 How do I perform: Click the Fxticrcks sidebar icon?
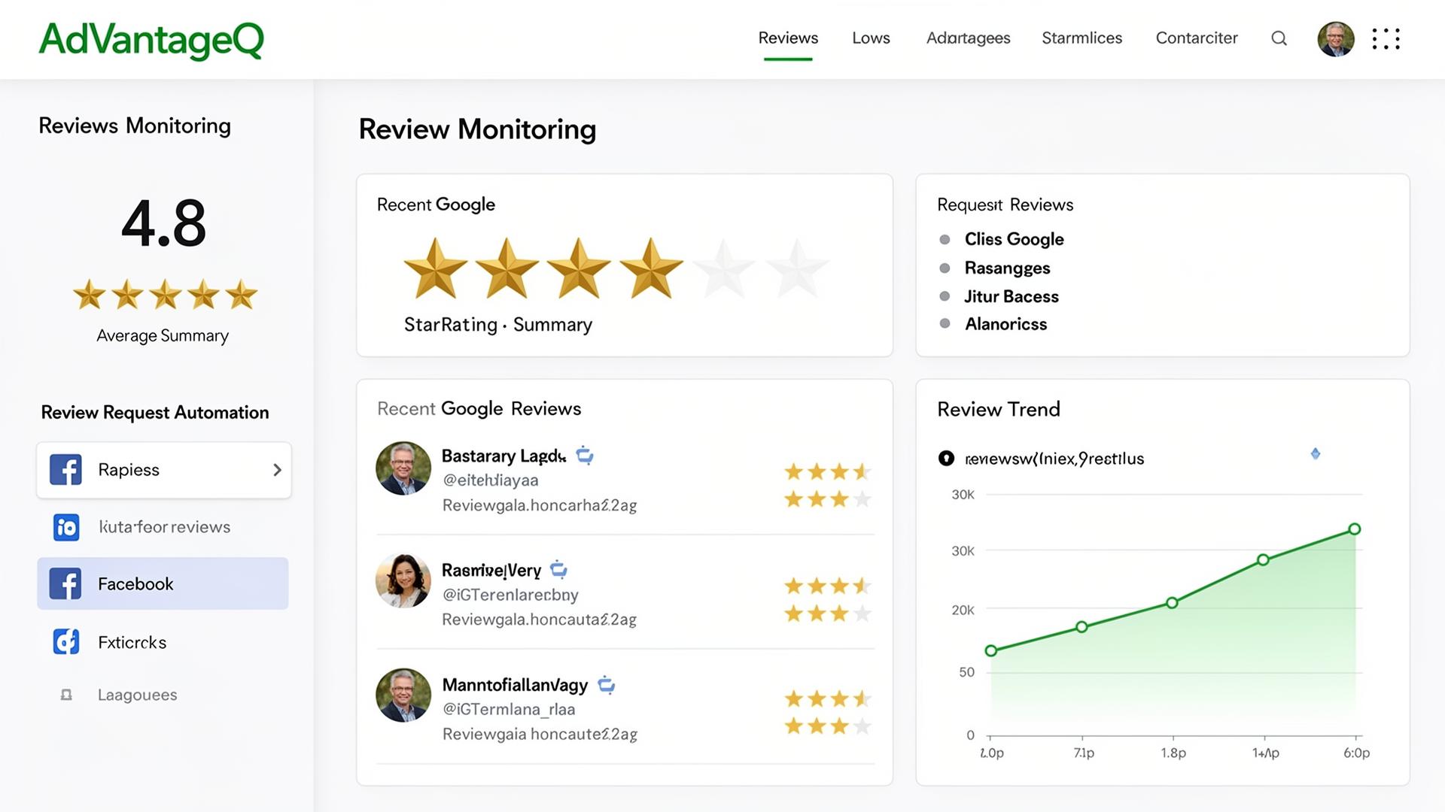[66, 641]
